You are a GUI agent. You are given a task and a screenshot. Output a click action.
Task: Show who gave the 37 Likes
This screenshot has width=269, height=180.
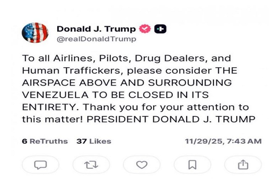point(94,141)
